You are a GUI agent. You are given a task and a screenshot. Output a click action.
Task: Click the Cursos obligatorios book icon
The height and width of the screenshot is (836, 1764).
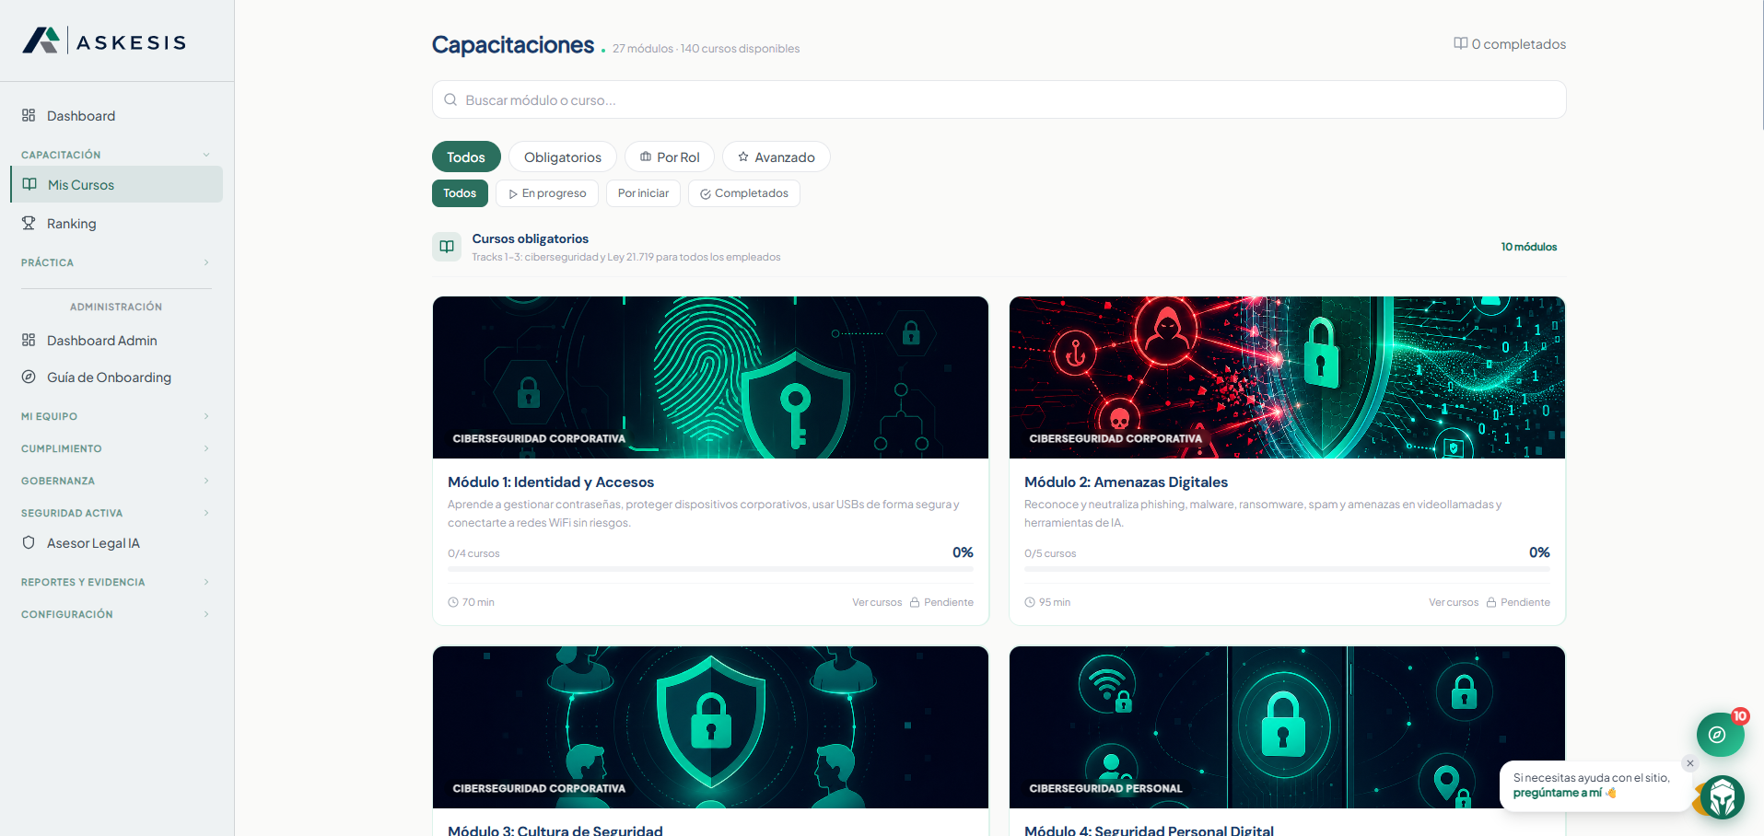pyautogui.click(x=447, y=247)
